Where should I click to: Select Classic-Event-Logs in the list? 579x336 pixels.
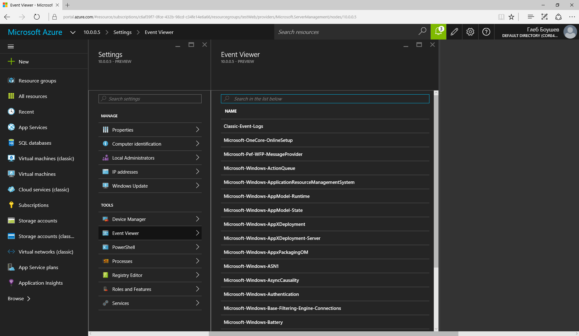pyautogui.click(x=325, y=126)
